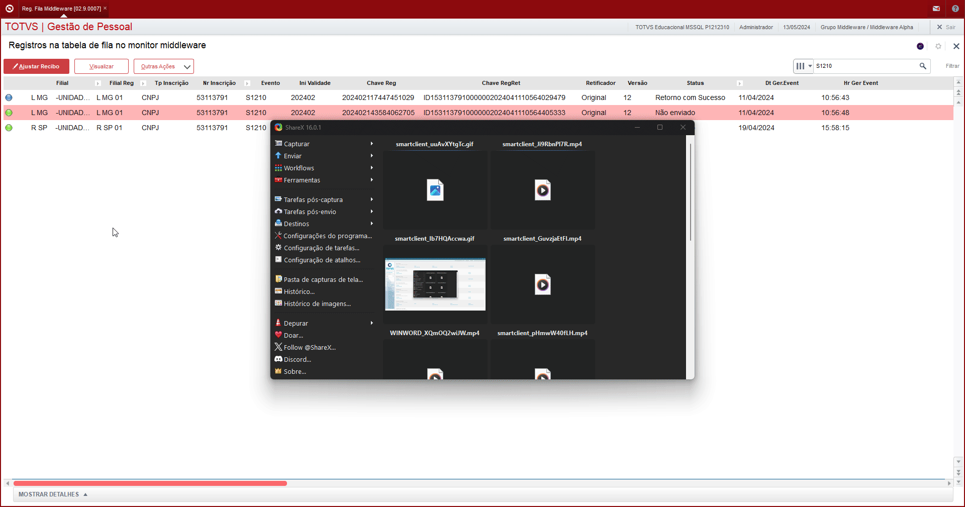Select green status indicator of R SP row
The height and width of the screenshot is (507, 965).
click(9, 128)
